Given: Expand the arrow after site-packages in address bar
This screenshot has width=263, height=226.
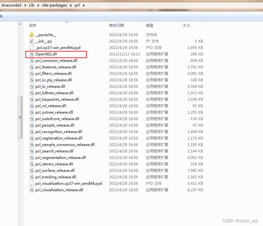Looking at the screenshot, I should coord(71,5).
